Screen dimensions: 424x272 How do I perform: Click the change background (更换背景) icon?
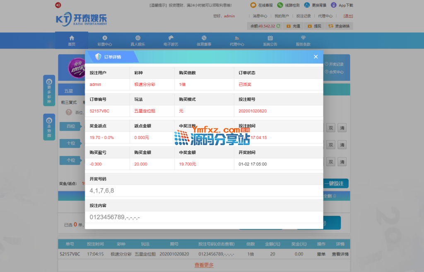(307, 5)
